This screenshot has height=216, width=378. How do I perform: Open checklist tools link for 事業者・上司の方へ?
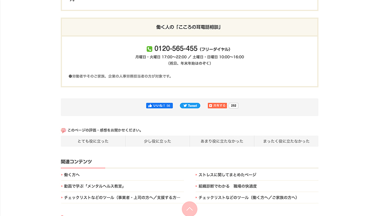click(x=122, y=198)
